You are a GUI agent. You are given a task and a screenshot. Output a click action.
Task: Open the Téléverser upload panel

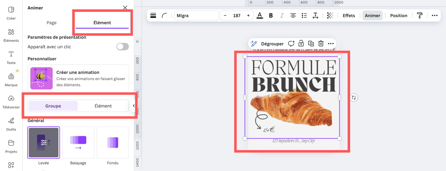[x=11, y=102]
